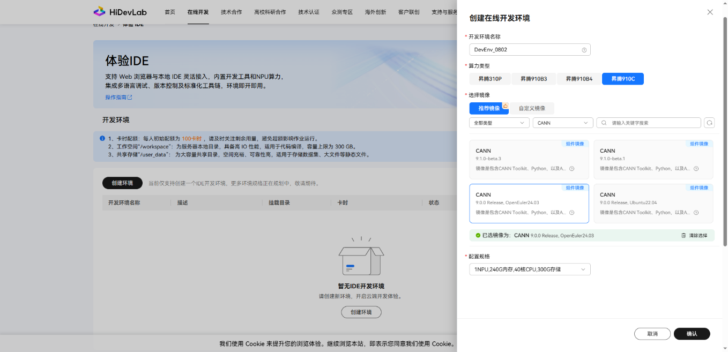Click the help icon inside environment name field

click(x=584, y=50)
